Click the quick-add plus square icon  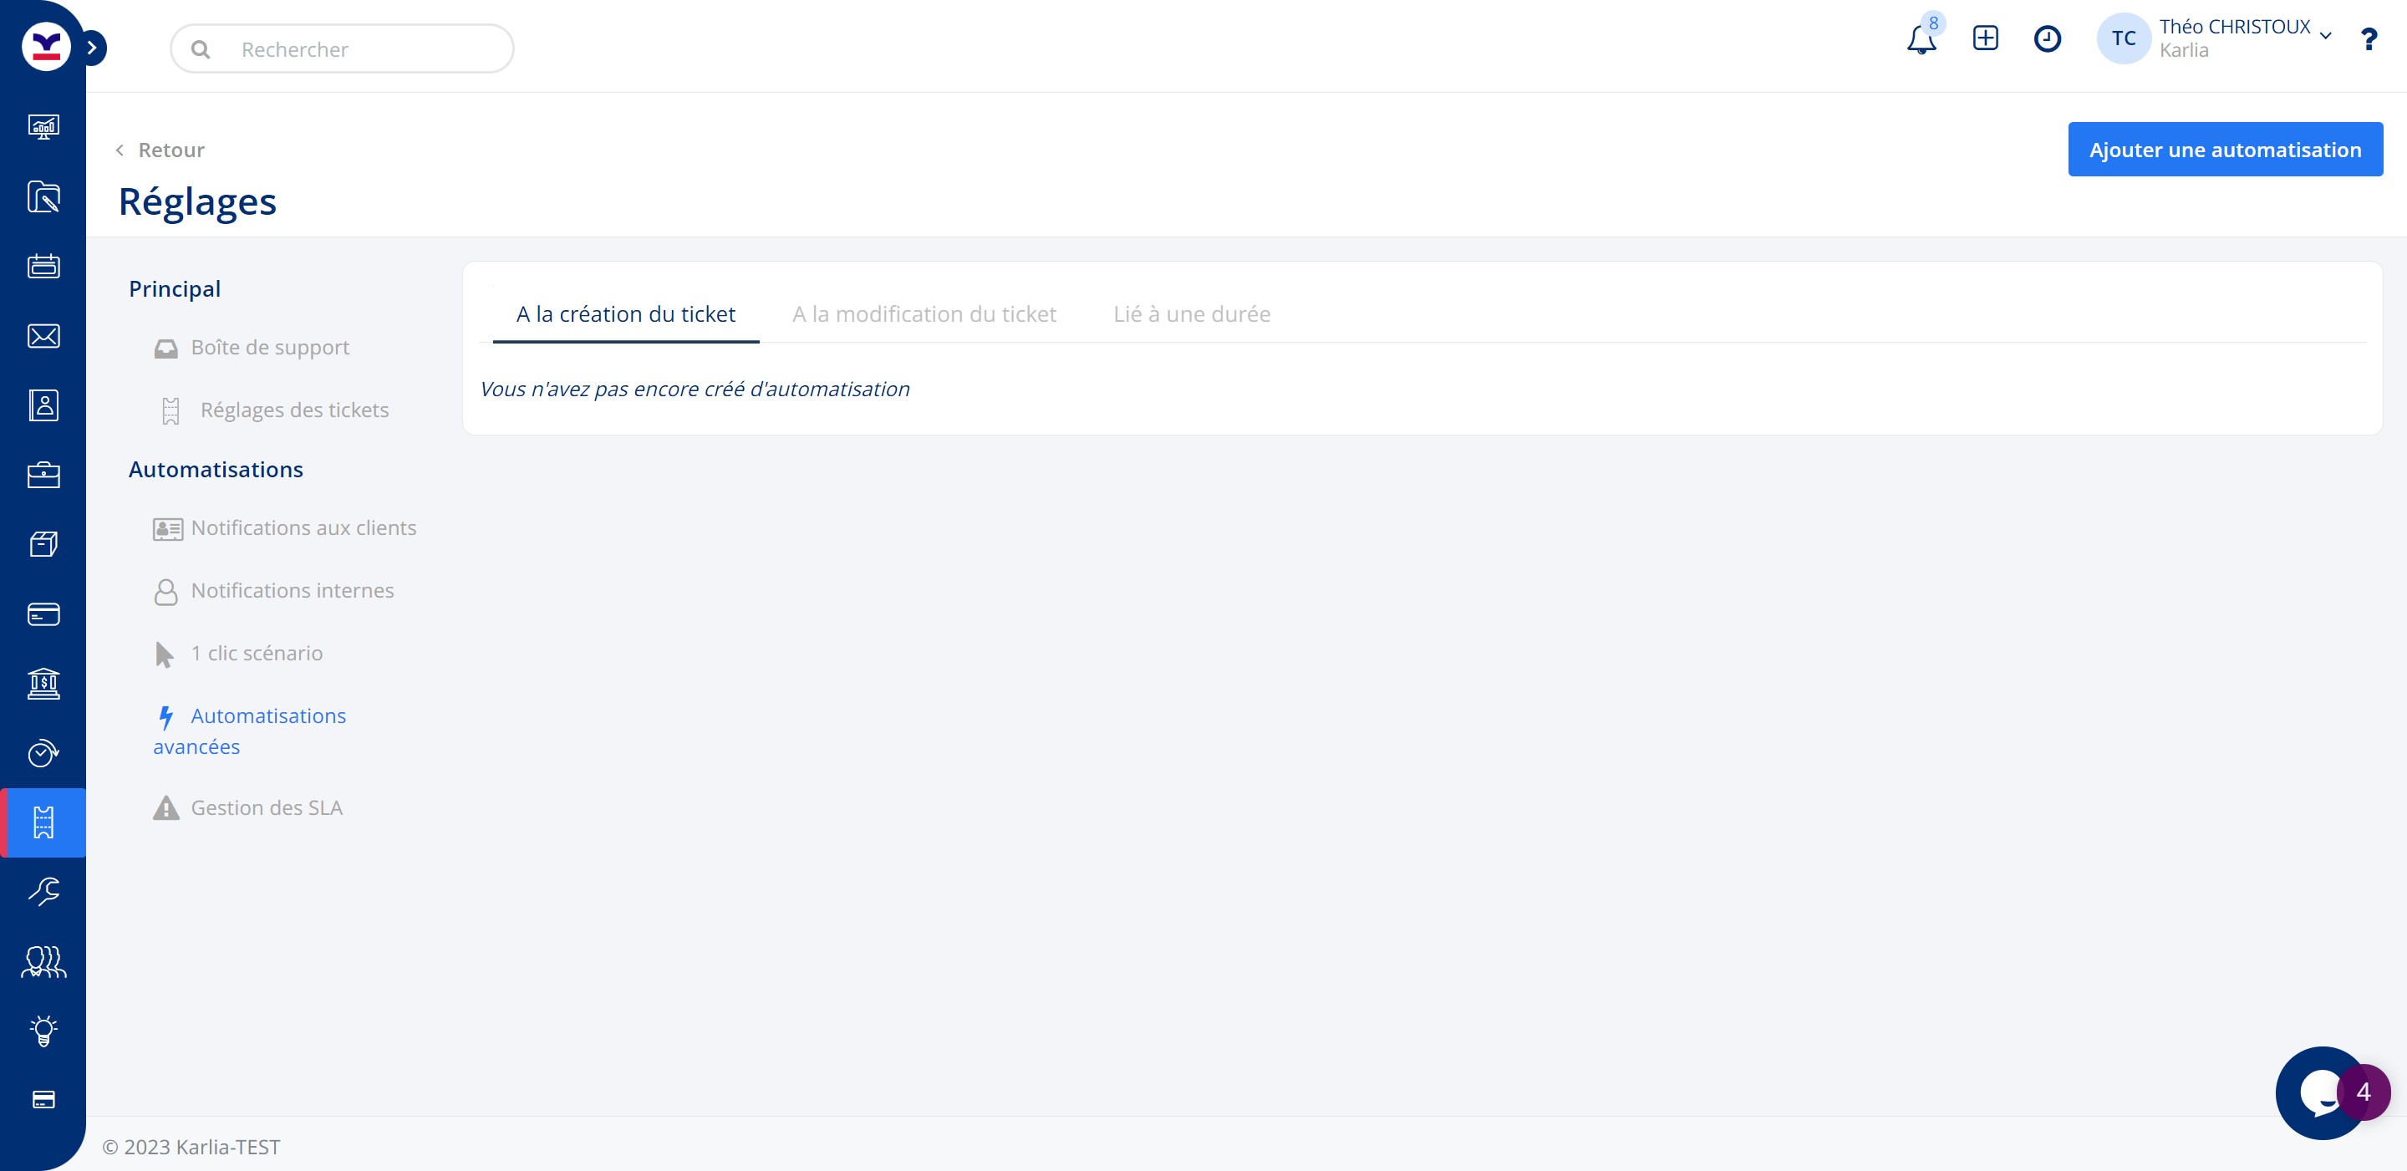click(1985, 38)
